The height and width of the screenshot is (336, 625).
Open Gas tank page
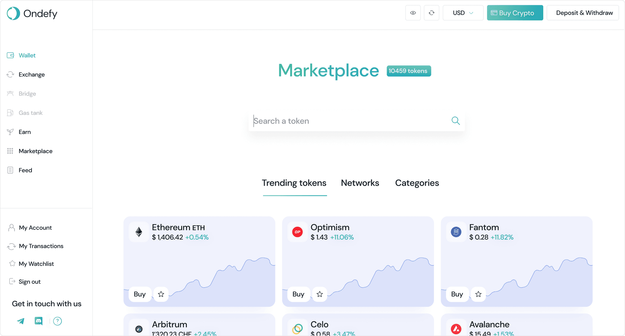(x=31, y=113)
